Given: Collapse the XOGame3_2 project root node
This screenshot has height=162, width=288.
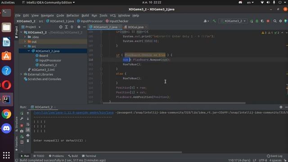Looking at the screenshot, I should click(21, 32).
